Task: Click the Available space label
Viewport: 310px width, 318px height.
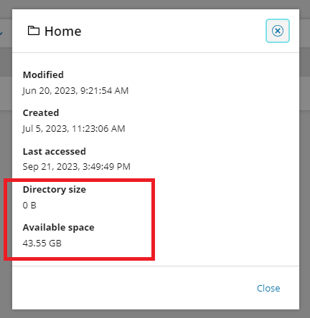Action: (x=59, y=228)
